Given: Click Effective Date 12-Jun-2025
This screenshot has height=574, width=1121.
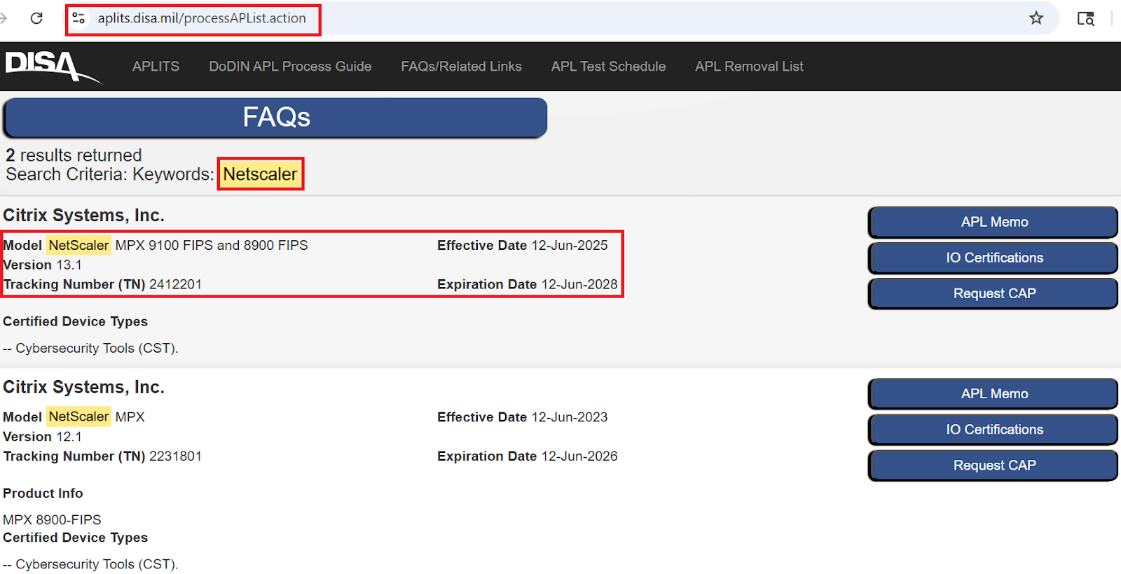Looking at the screenshot, I should [x=523, y=246].
